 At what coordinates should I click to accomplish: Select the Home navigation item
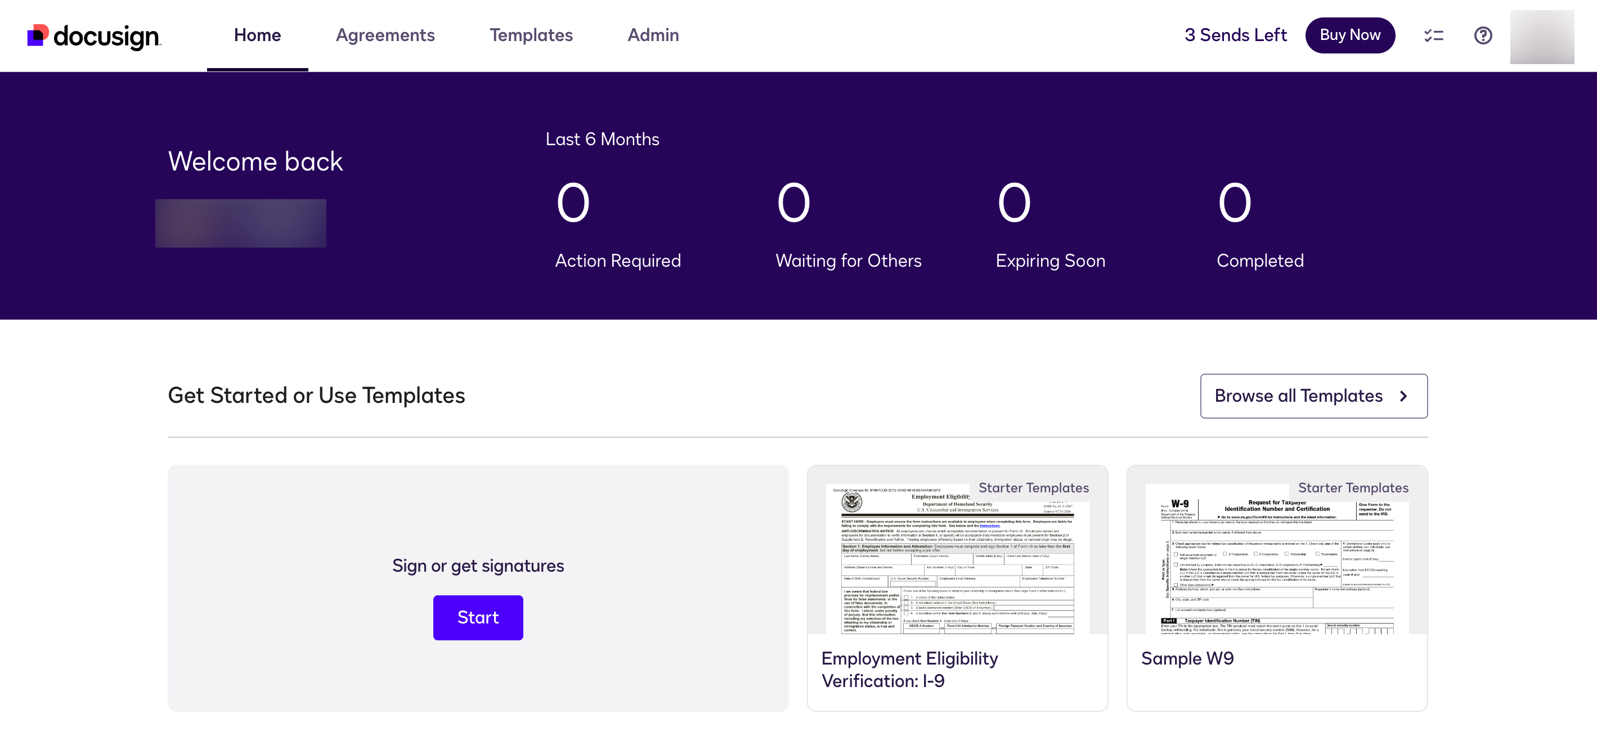tap(257, 35)
